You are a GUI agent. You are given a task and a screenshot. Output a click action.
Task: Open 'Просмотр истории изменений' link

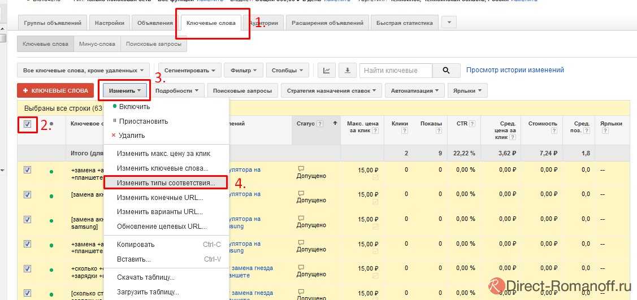click(515, 70)
